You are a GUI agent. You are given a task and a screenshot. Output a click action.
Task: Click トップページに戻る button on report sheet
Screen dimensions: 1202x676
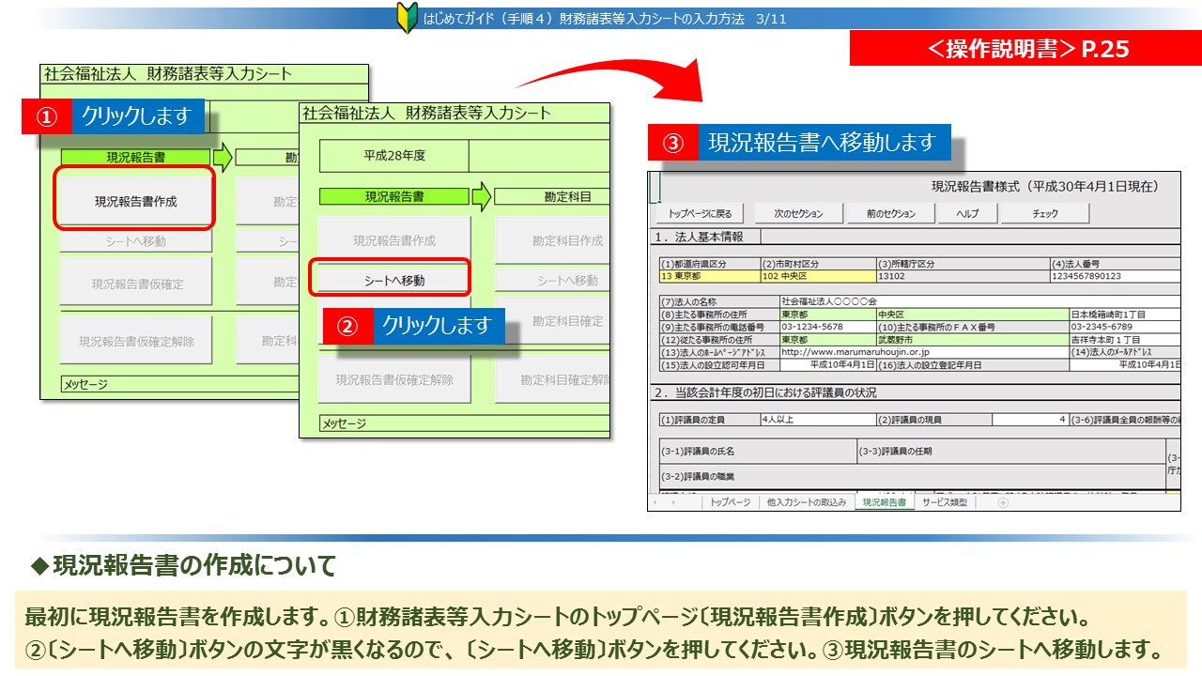pyautogui.click(x=700, y=214)
